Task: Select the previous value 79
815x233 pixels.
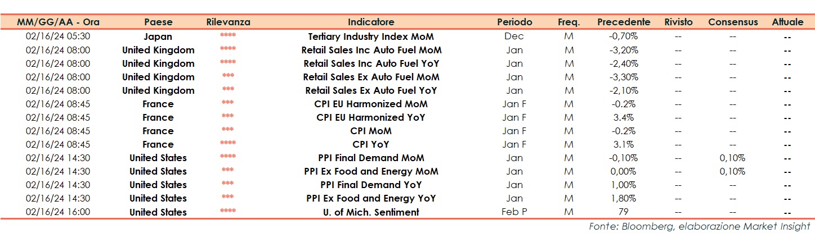Action: point(623,212)
